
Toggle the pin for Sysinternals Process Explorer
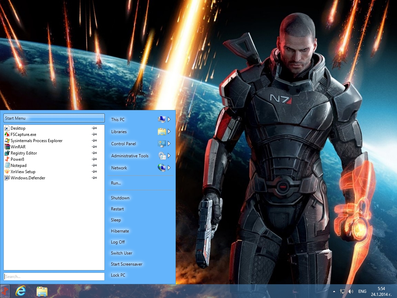tap(94, 141)
